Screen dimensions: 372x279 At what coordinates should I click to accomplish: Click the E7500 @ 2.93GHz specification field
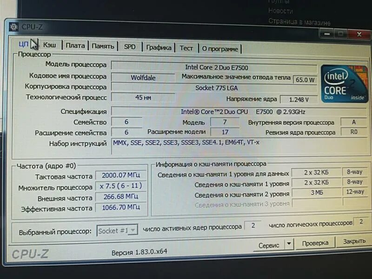point(239,112)
